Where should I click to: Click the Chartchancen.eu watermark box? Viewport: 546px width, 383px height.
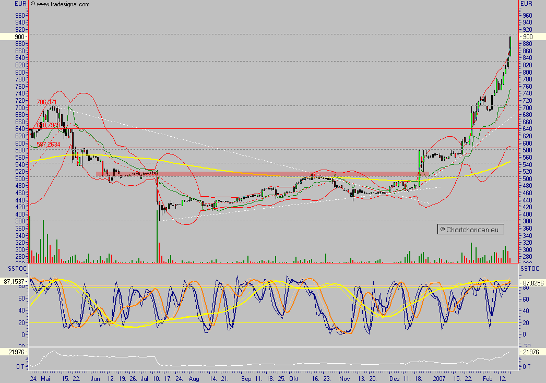[470, 229]
